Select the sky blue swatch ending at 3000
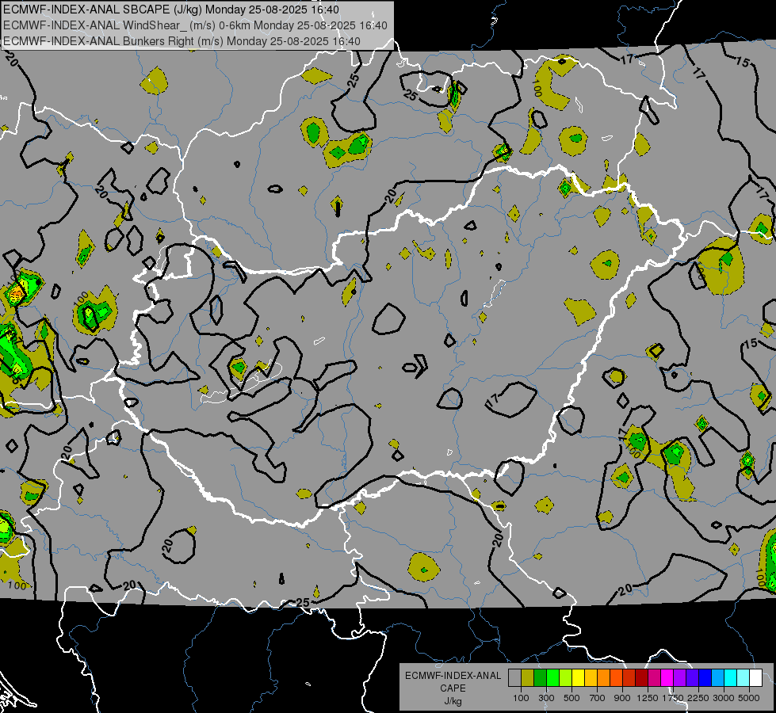The image size is (776, 713). coord(718,678)
